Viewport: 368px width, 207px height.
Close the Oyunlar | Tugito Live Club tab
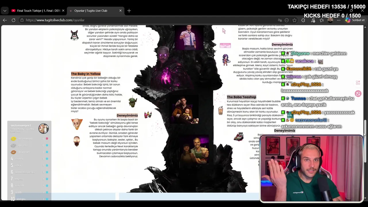point(120,11)
